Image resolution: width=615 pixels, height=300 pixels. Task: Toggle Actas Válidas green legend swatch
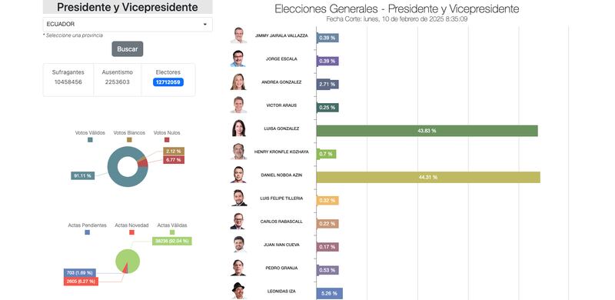pyautogui.click(x=172, y=232)
